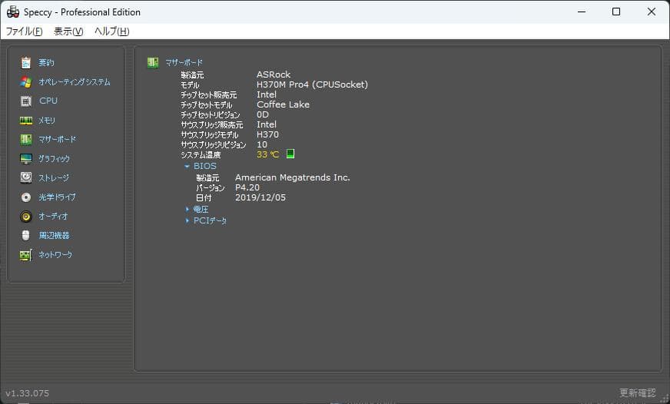Click the optical drive (光学ドライブ) disc icon
Viewport: 670px width, 404px height.
(x=25, y=197)
